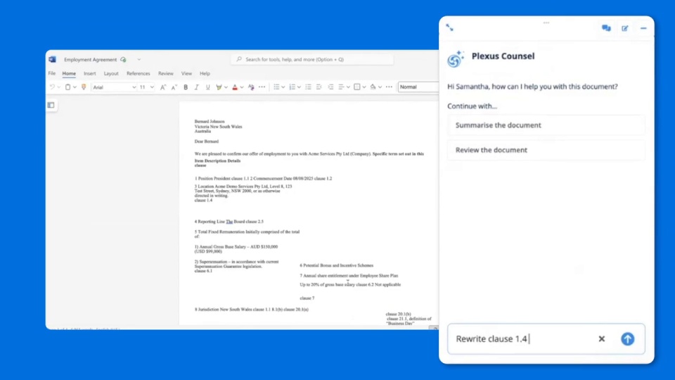
Task: Open the Undo dropdown arrow
Action: 59,87
